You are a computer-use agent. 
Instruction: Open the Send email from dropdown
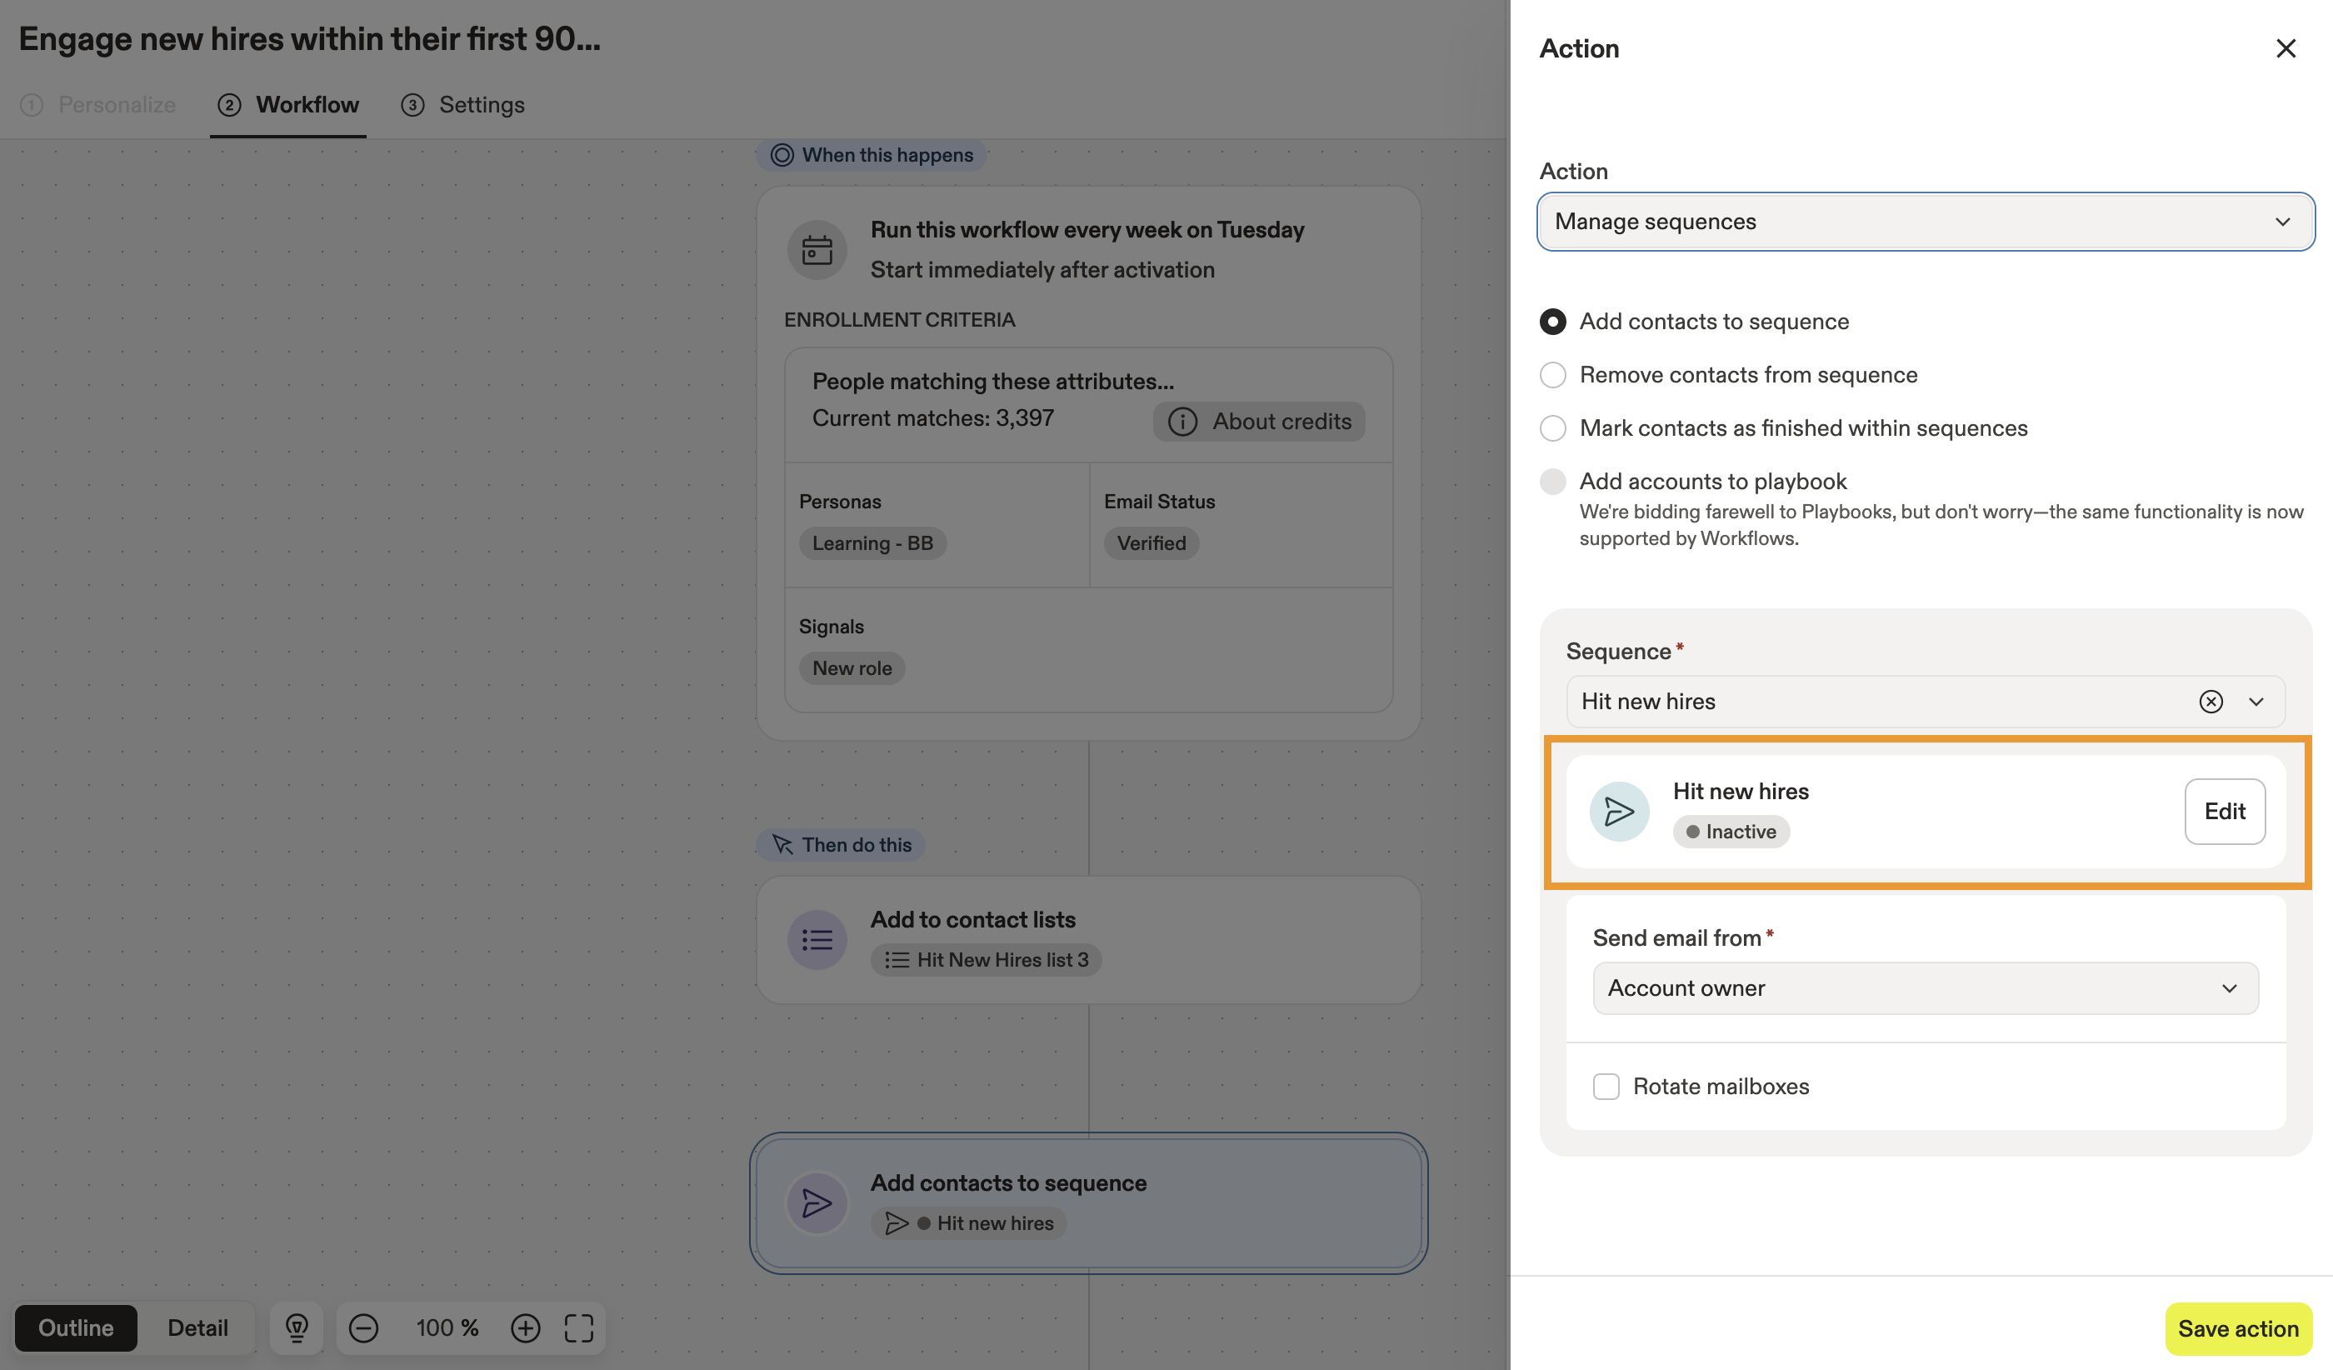click(x=1925, y=987)
